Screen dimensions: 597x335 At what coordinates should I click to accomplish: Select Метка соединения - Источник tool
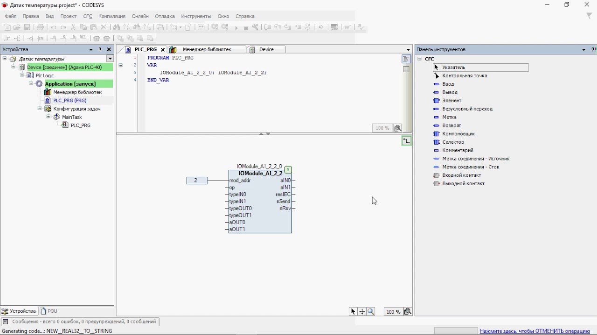(472, 159)
